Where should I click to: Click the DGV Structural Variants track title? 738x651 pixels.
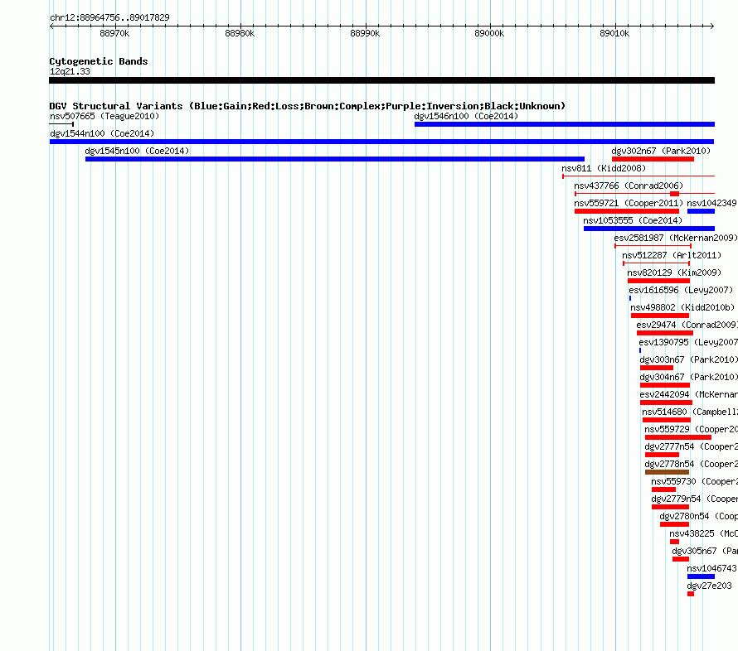(308, 106)
